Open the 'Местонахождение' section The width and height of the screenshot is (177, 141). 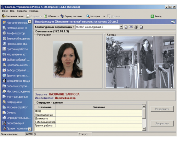16,91
